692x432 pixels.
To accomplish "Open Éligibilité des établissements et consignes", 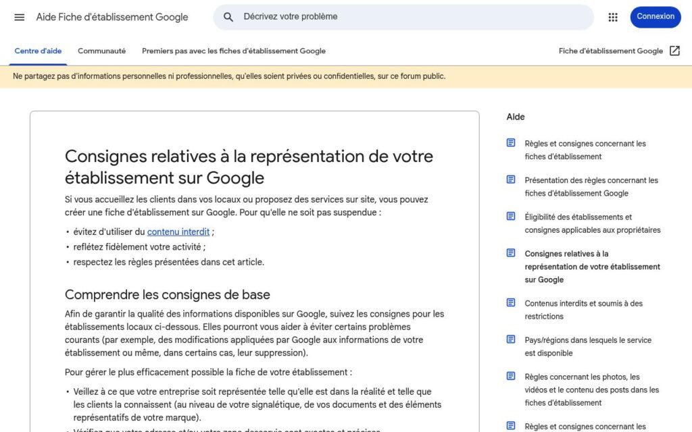I will click(x=593, y=223).
